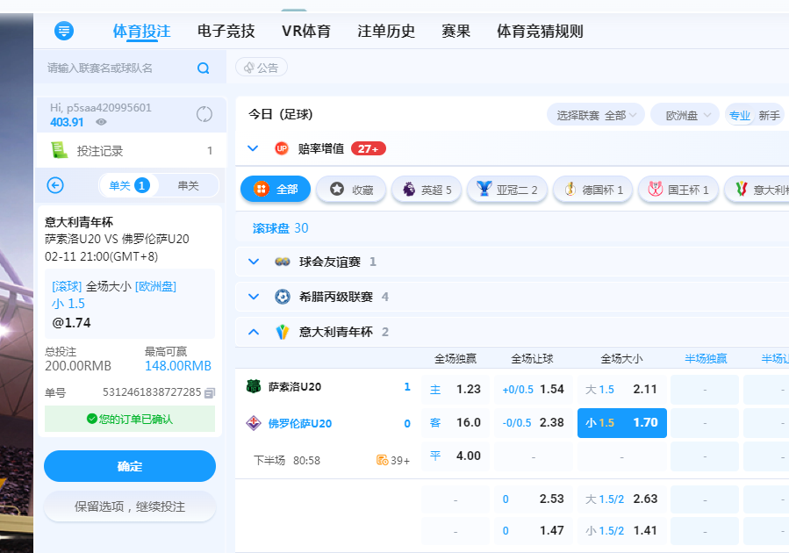
Task: Click the search magnifier icon
Action: 204,68
